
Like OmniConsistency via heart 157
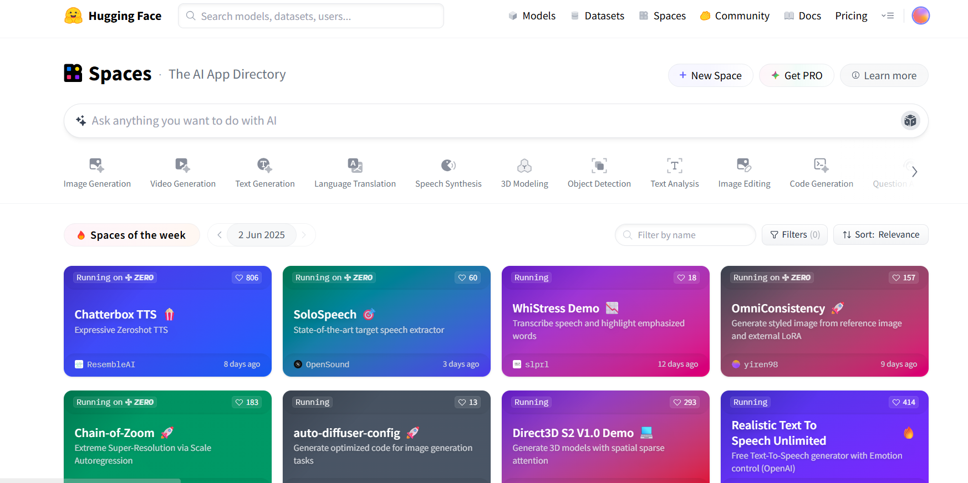[x=903, y=278]
